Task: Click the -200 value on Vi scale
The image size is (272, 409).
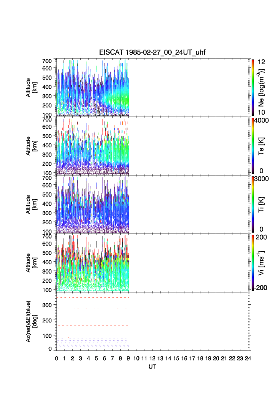Action: (263, 287)
